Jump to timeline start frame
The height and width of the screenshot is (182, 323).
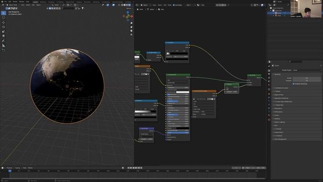(129, 168)
